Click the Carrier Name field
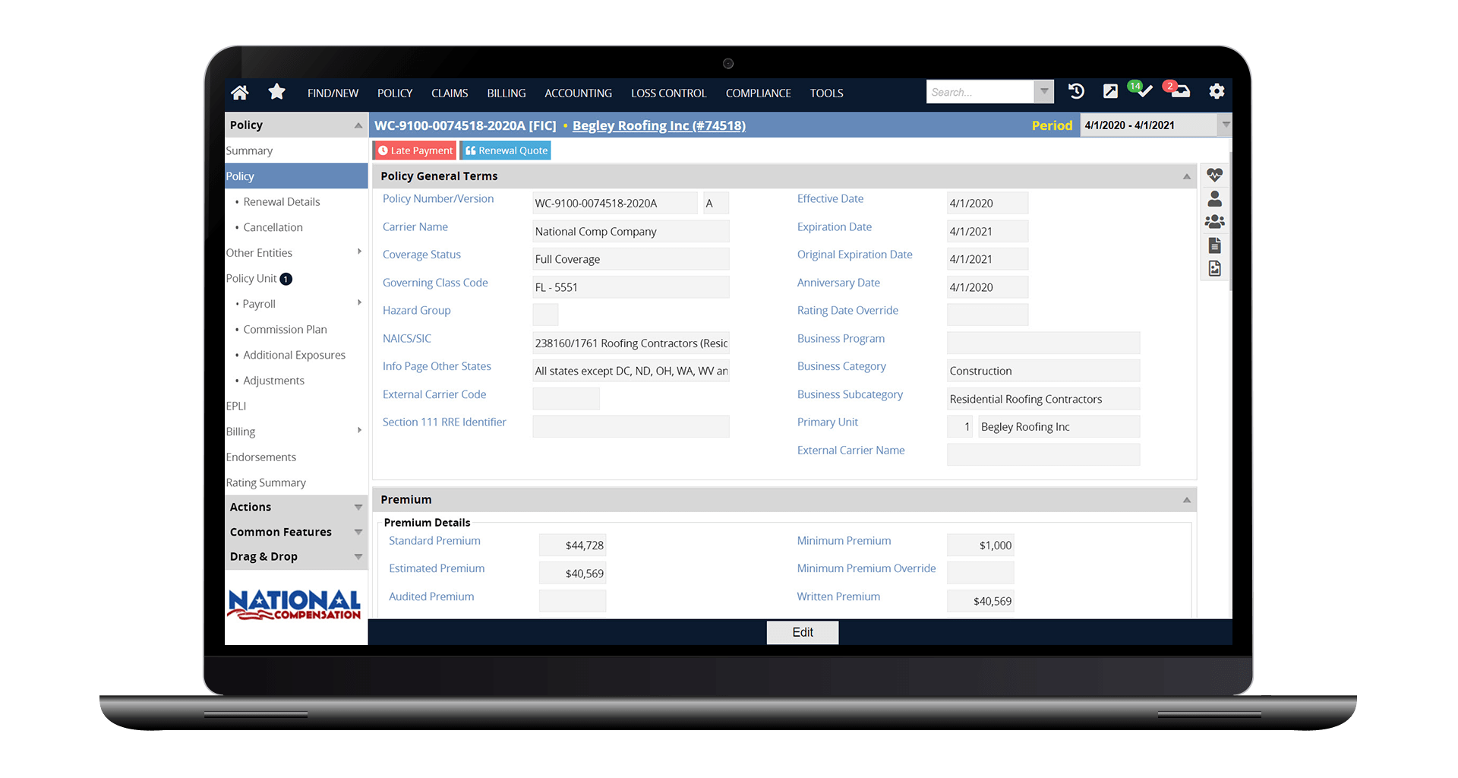The image size is (1458, 778). pyautogui.click(x=631, y=231)
